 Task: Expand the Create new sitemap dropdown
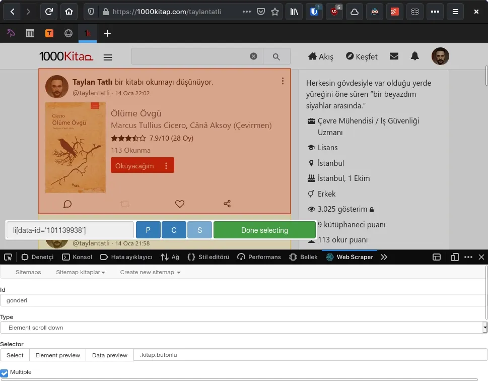pyautogui.click(x=150, y=272)
